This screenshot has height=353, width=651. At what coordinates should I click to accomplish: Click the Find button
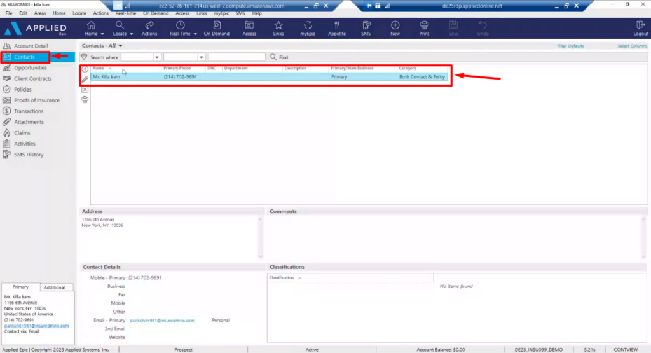(280, 57)
